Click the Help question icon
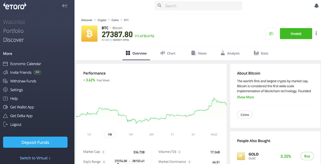Screen dimensions: 321x164 (5, 99)
